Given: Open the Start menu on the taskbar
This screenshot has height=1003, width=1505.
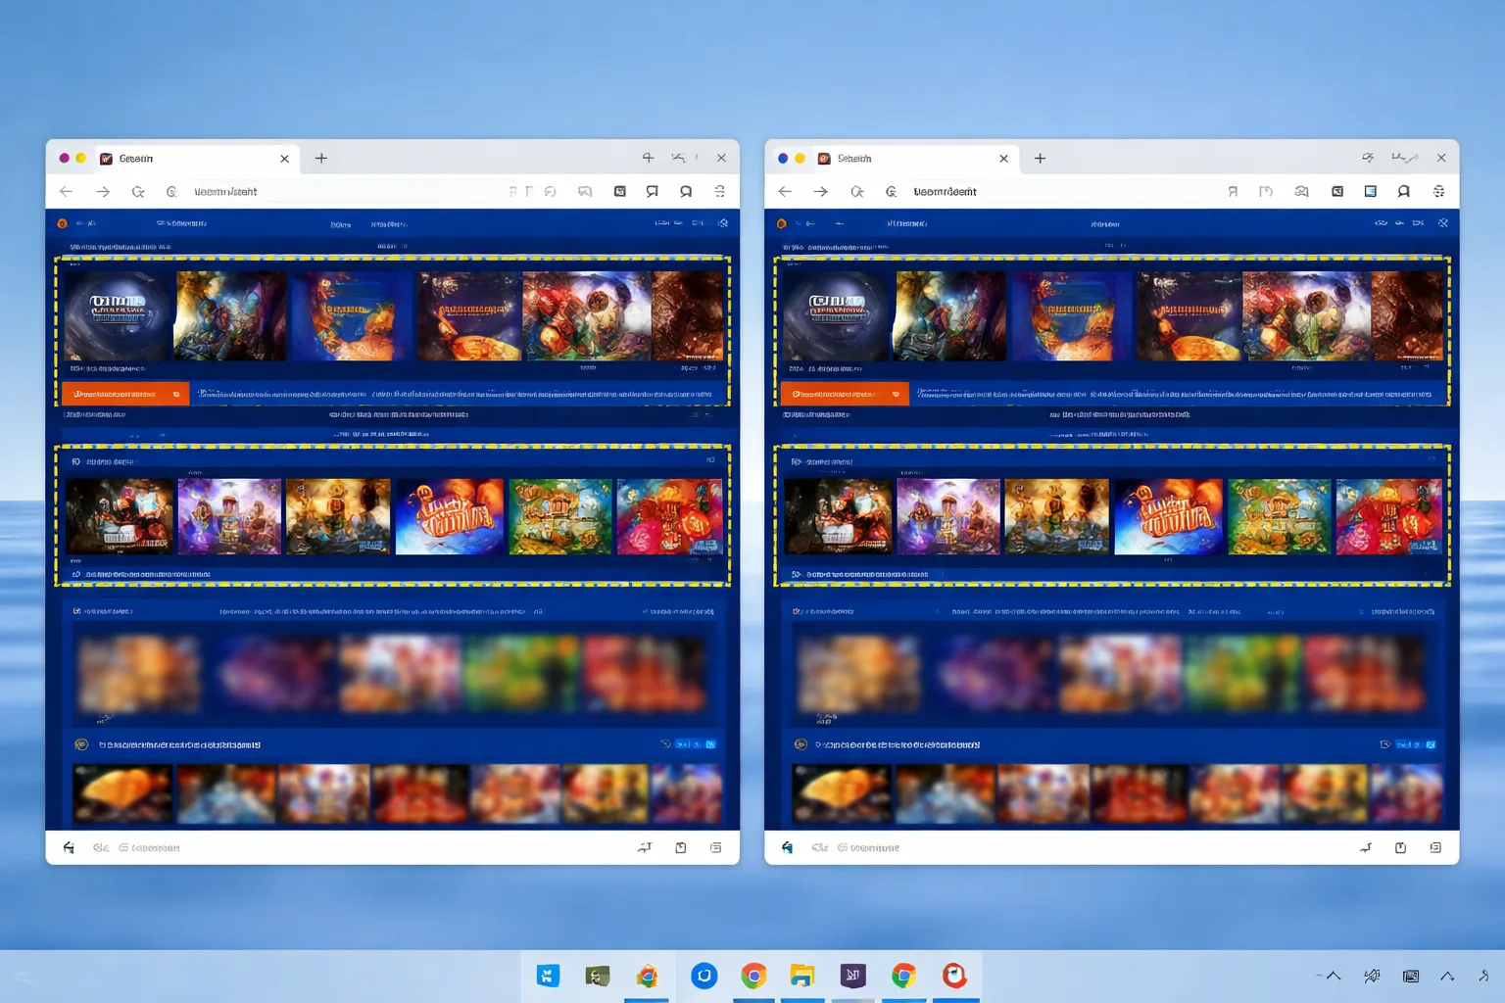Looking at the screenshot, I should click(548, 976).
